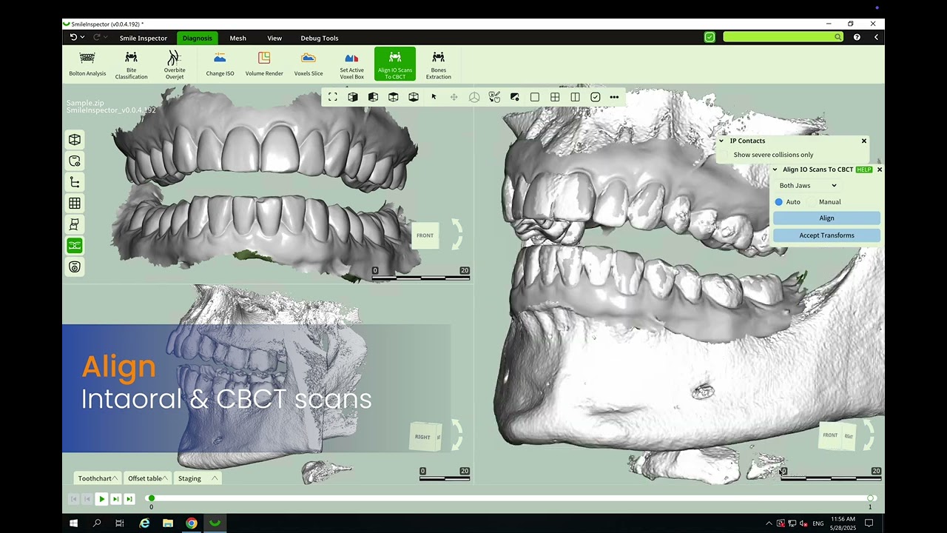Open the undo history dropdown arrow
Image resolution: width=947 pixels, height=533 pixels.
pos(82,37)
